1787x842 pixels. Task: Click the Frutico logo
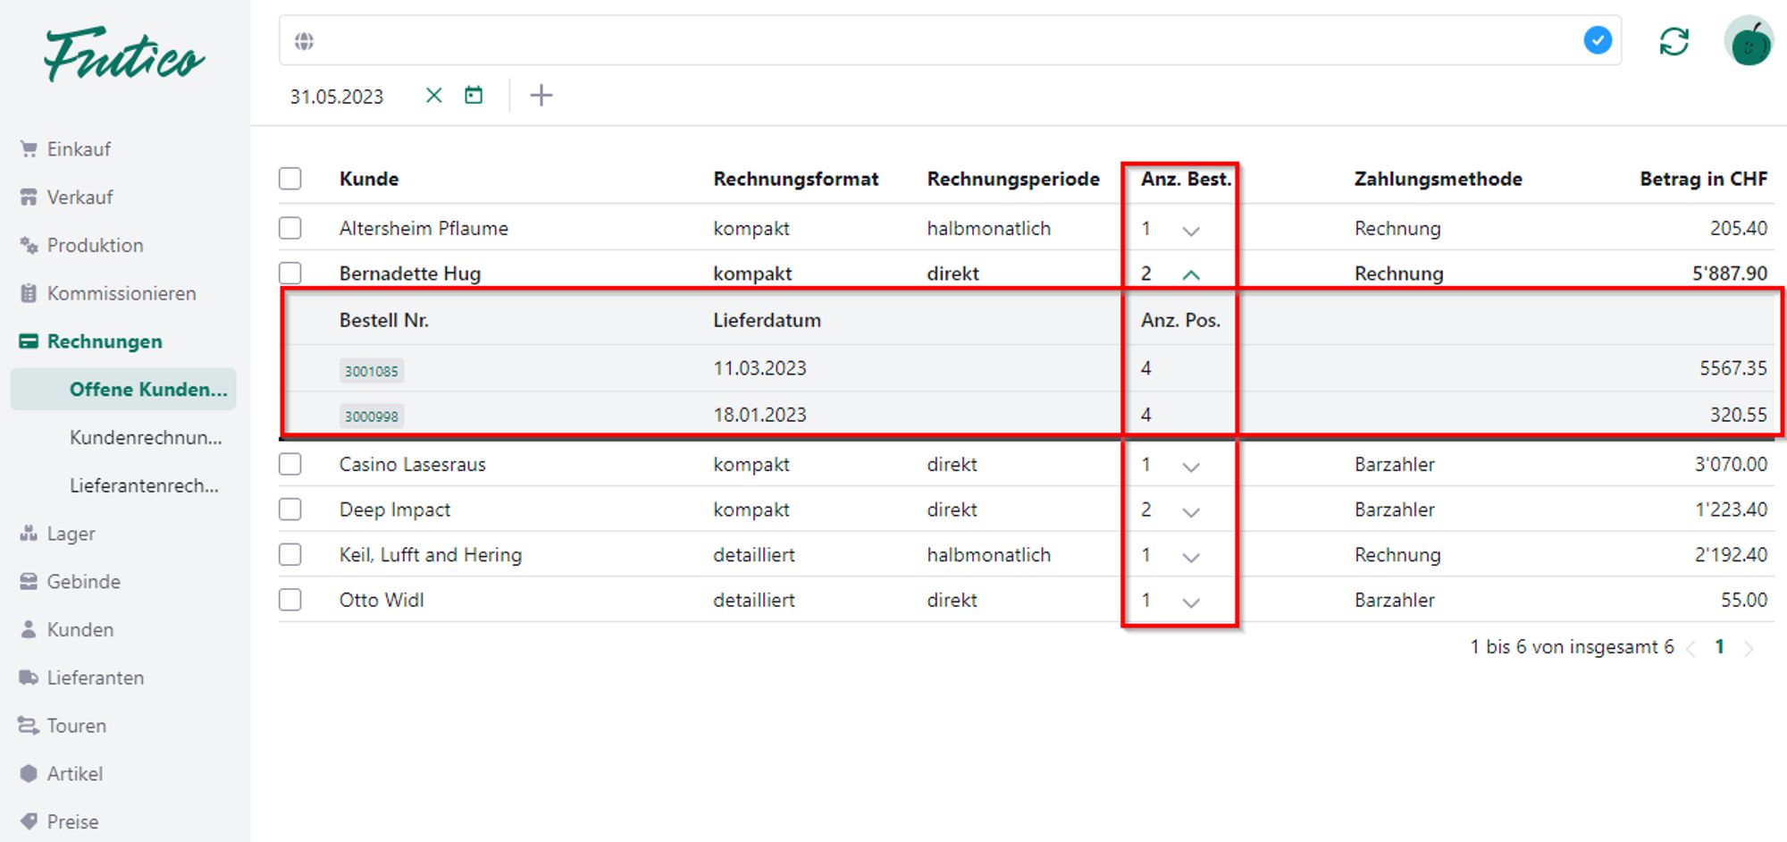pos(124,55)
